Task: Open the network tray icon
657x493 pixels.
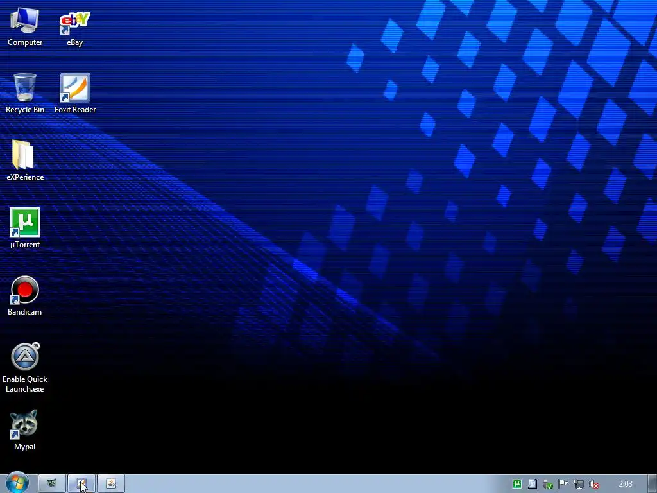Action: (579, 484)
